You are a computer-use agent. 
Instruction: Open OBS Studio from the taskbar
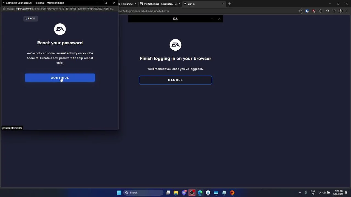tap(192, 193)
